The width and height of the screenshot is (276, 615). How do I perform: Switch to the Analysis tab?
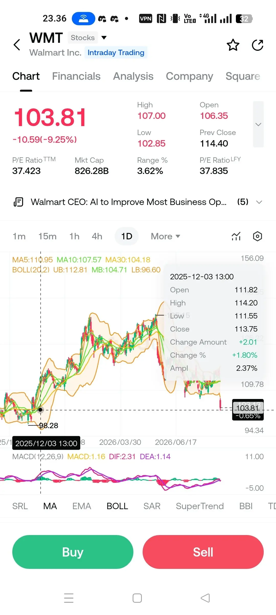pos(133,76)
